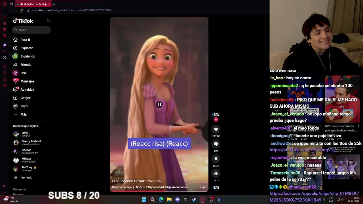The width and height of the screenshot is (363, 204).
Task: Open the system volume control
Action: pos(343,199)
